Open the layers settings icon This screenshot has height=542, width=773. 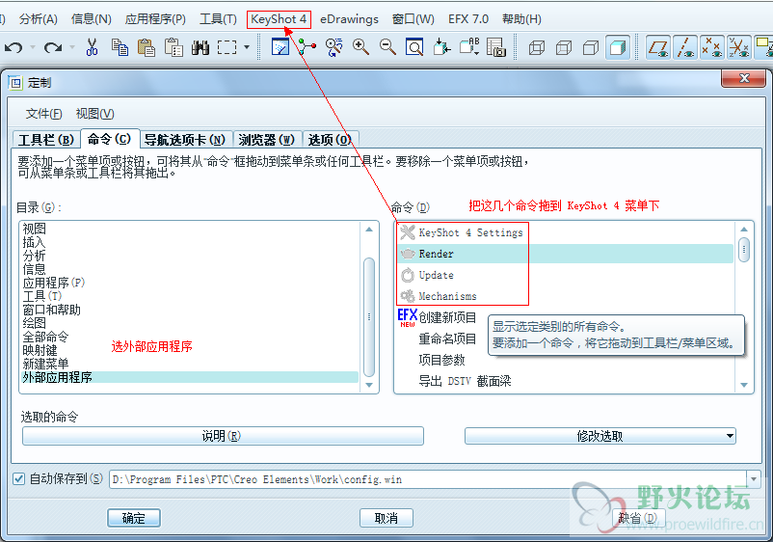pos(496,47)
